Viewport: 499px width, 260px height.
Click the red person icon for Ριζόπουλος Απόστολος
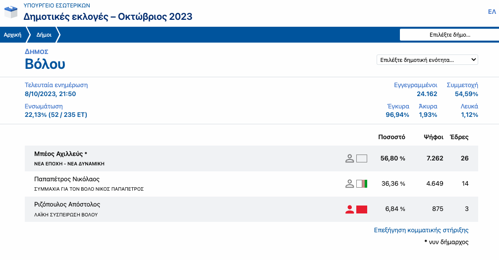point(350,209)
